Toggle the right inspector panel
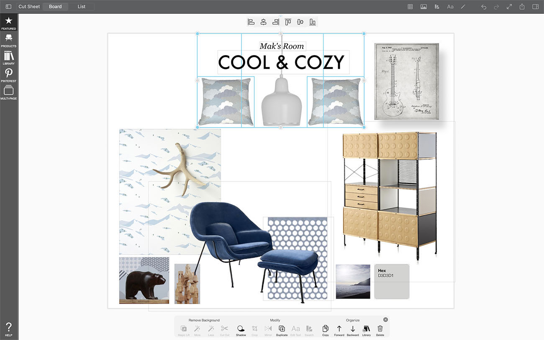Viewport: 544px width, 340px height. pos(535,7)
